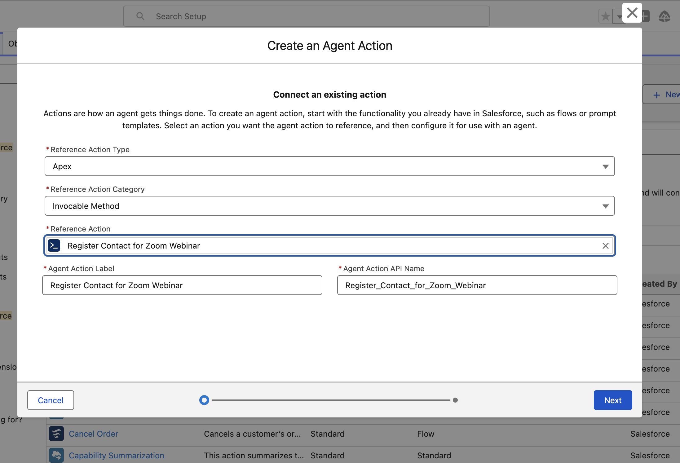Click the current step indicator in the progress bar
Viewport: 680px width, 463px height.
[204, 400]
